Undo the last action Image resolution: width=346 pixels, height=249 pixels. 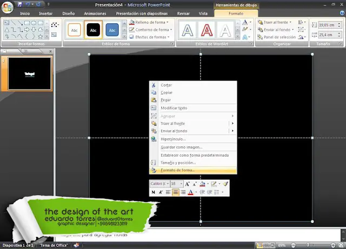click(x=28, y=4)
